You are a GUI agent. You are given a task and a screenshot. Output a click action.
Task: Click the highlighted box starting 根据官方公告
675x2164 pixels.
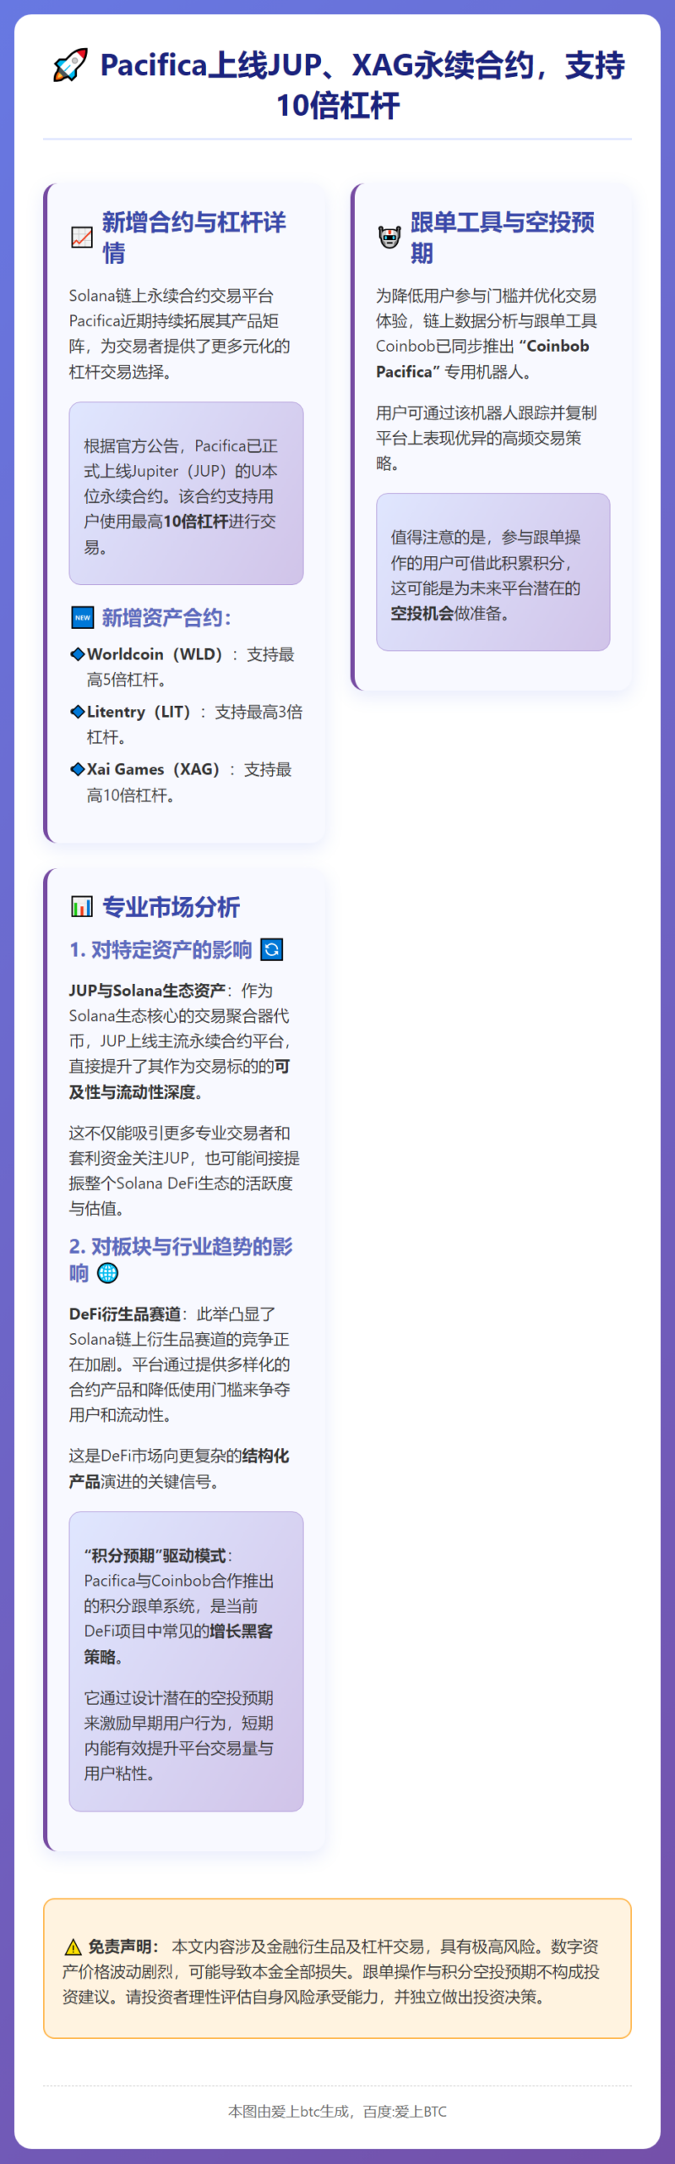pos(186,493)
